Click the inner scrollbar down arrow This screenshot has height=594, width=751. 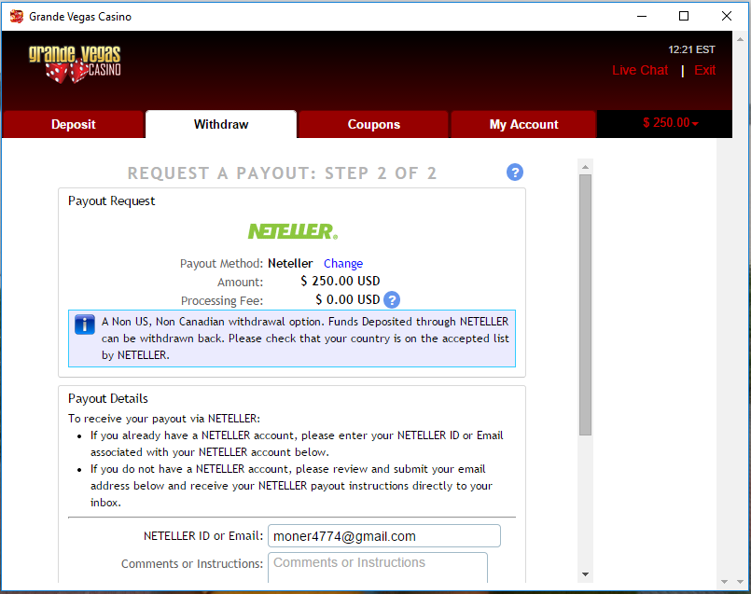[x=585, y=573]
